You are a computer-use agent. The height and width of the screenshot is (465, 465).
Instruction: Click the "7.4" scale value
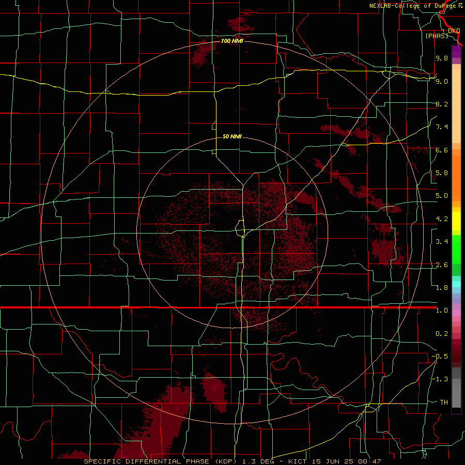point(442,127)
